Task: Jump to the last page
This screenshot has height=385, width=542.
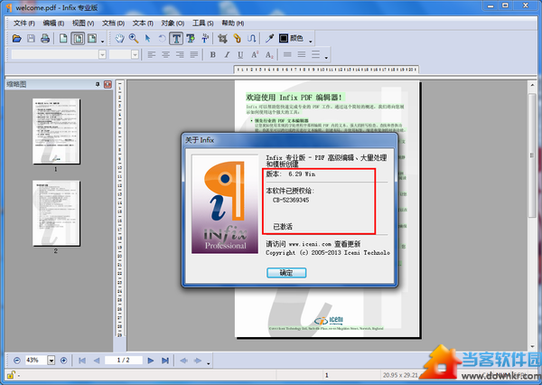Action: 165,361
